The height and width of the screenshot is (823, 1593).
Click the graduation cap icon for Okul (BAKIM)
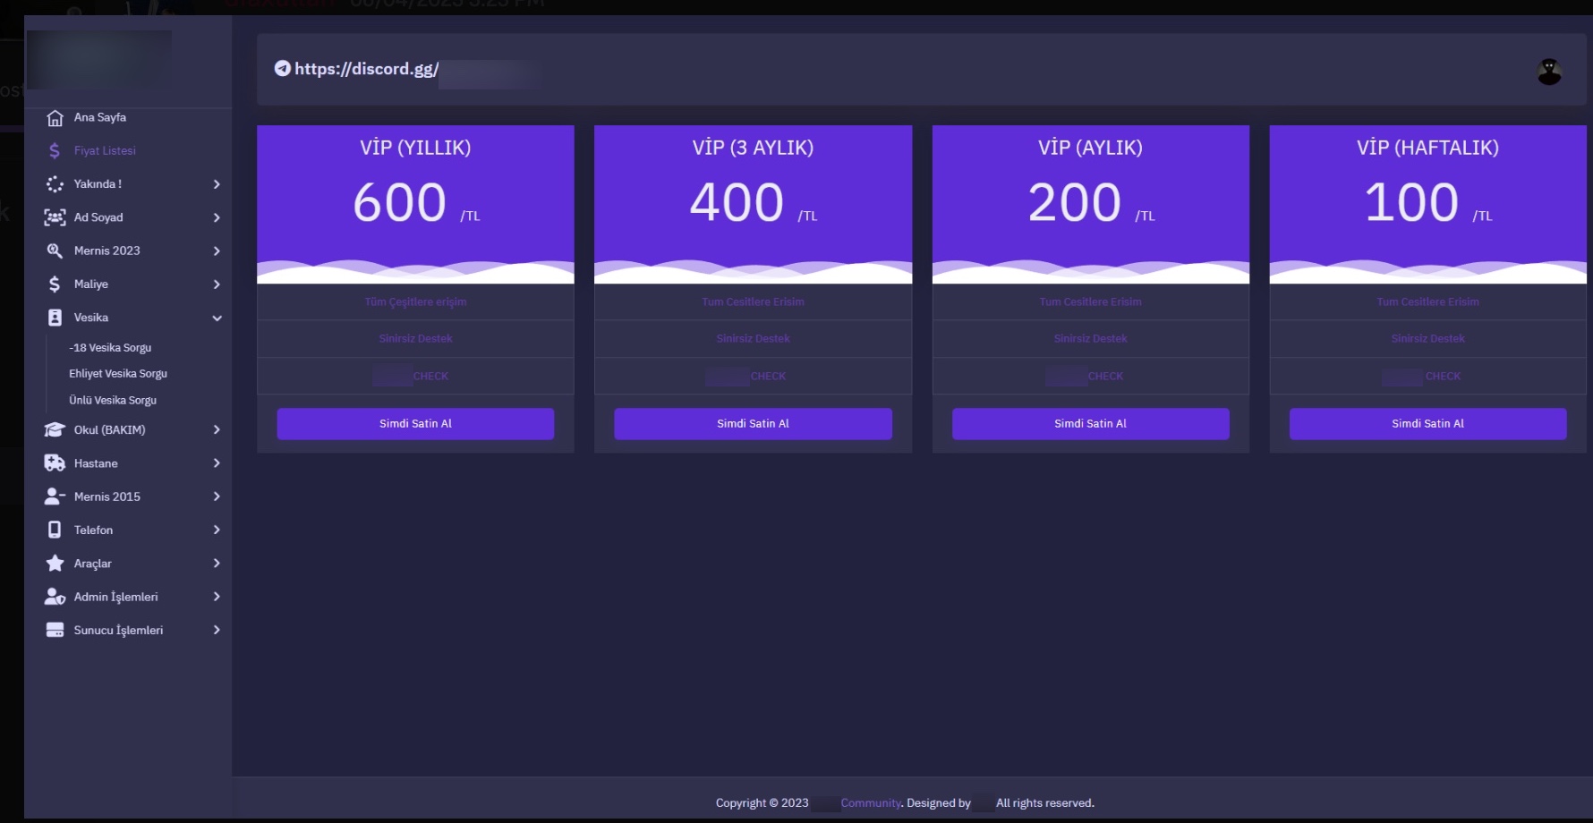click(55, 430)
